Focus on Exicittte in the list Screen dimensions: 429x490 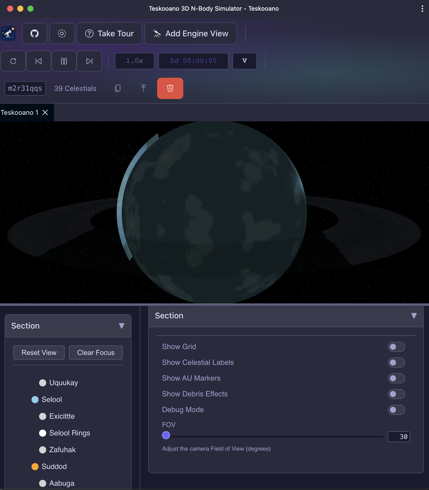click(57, 416)
